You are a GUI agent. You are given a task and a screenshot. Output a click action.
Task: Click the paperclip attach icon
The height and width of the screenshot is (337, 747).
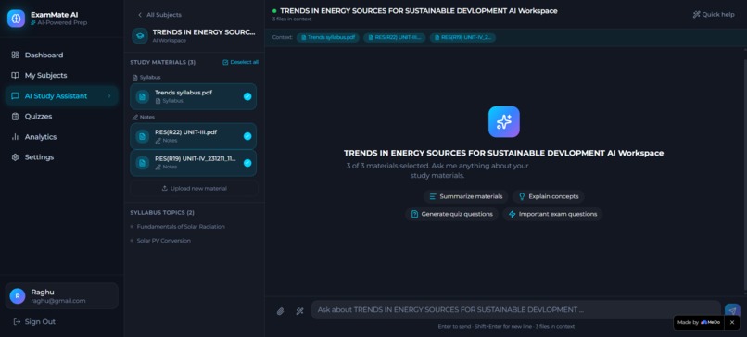pos(280,311)
